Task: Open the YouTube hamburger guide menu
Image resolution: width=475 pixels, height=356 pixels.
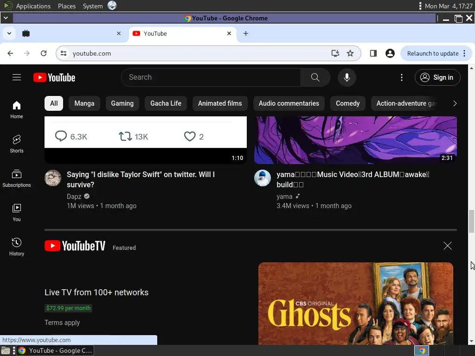Action: click(17, 77)
